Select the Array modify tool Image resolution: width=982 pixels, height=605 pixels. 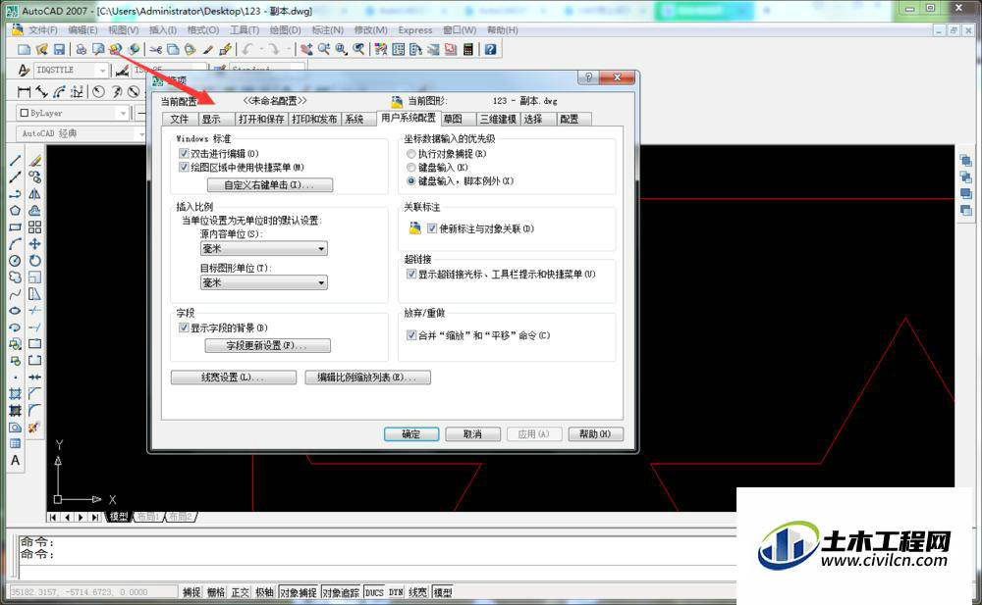(x=35, y=227)
